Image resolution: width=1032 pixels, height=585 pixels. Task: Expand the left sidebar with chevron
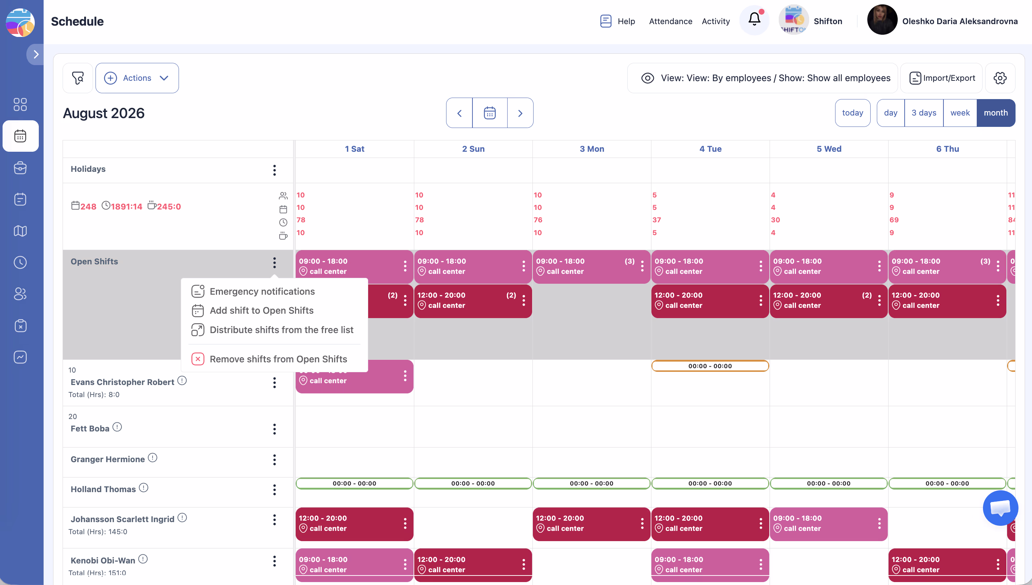point(36,54)
